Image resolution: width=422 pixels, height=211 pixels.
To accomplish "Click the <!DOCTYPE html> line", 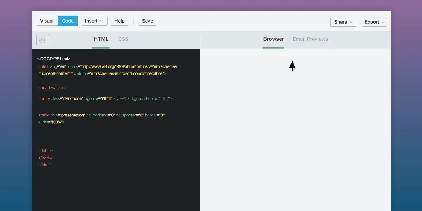I will click(x=54, y=59).
